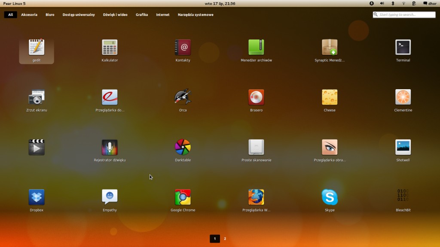Image resolution: width=440 pixels, height=247 pixels.
Task: Go to page 2 of apps
Action: pyautogui.click(x=225, y=238)
